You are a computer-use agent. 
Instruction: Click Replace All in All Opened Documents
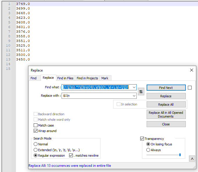pyautogui.click(x=166, y=114)
